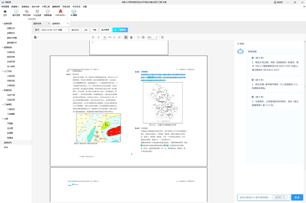
Task: Open the 计算工具 menu
Action: pos(46,6)
